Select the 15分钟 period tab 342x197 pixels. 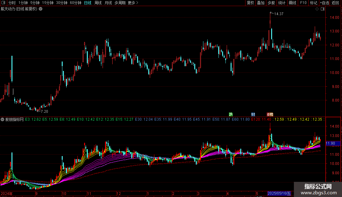48,3
